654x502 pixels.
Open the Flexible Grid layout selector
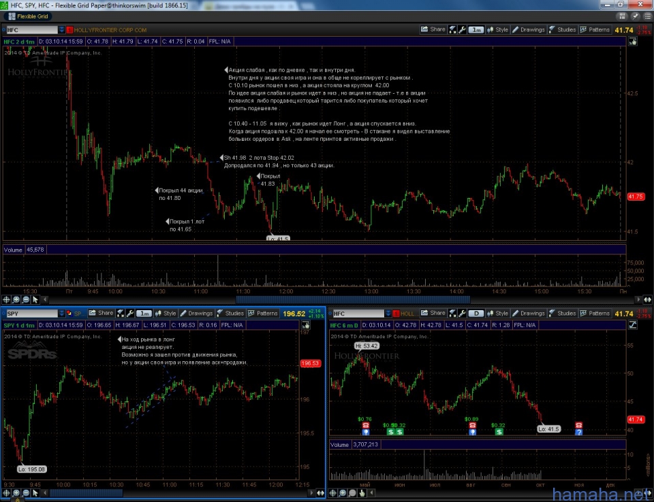tap(29, 16)
